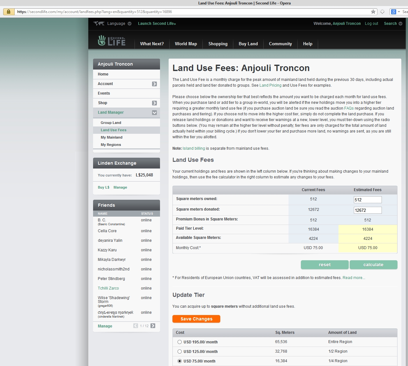Click the Log out link
The image size is (408, 366).
pyautogui.click(x=371, y=24)
